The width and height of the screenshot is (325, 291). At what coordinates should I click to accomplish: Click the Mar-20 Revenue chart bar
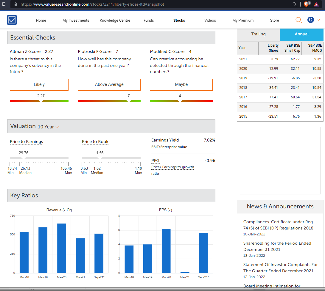click(x=62, y=248)
